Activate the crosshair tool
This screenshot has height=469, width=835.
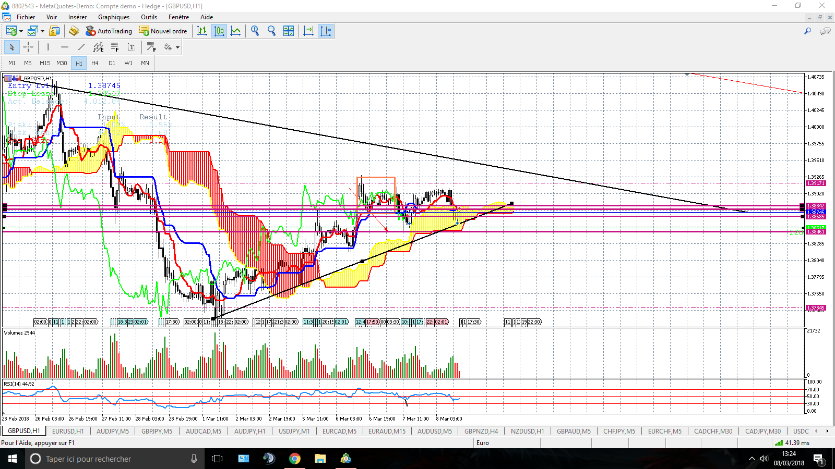point(28,47)
